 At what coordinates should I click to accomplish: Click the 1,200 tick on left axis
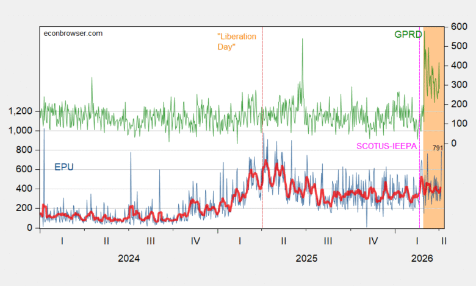click(24, 111)
